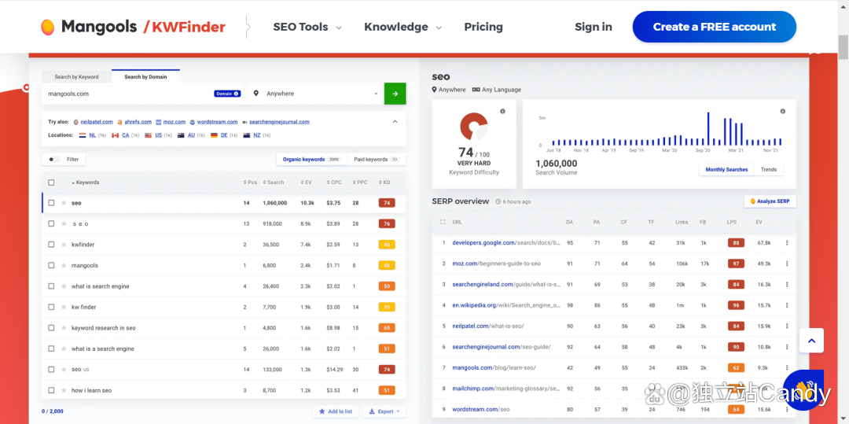Open the SEO Tools dropdown menu

pyautogui.click(x=307, y=27)
